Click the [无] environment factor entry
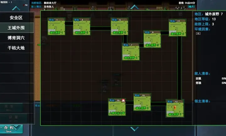The width and height of the screenshot is (226, 136). click(x=198, y=34)
